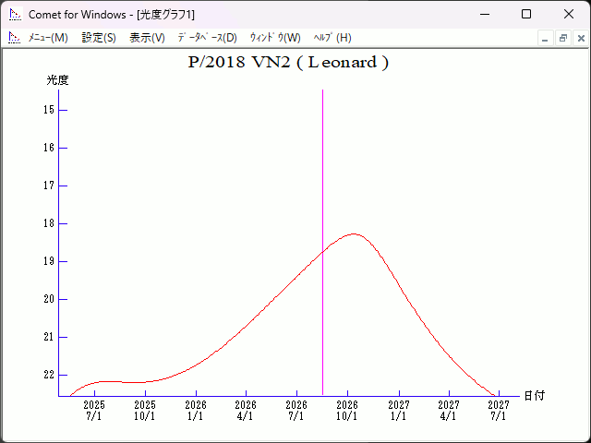Show the ウィンドウ(W) window menu
The image size is (591, 443).
275,38
